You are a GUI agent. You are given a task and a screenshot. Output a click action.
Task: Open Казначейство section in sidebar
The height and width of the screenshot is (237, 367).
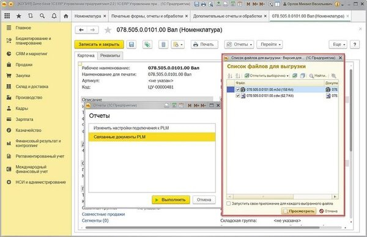pyautogui.click(x=28, y=130)
